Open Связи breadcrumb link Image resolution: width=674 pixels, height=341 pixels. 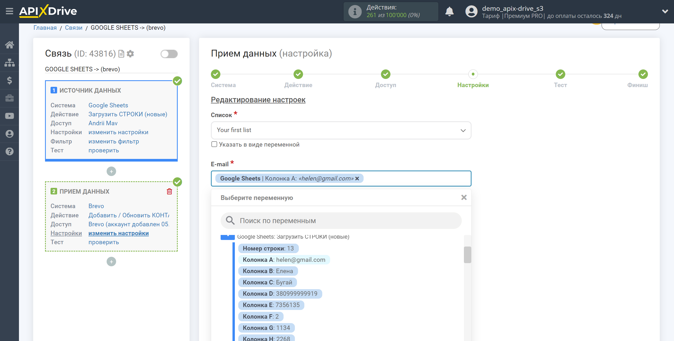point(74,28)
